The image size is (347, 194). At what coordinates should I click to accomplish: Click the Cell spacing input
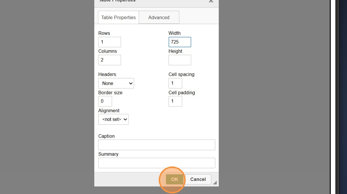click(x=175, y=83)
